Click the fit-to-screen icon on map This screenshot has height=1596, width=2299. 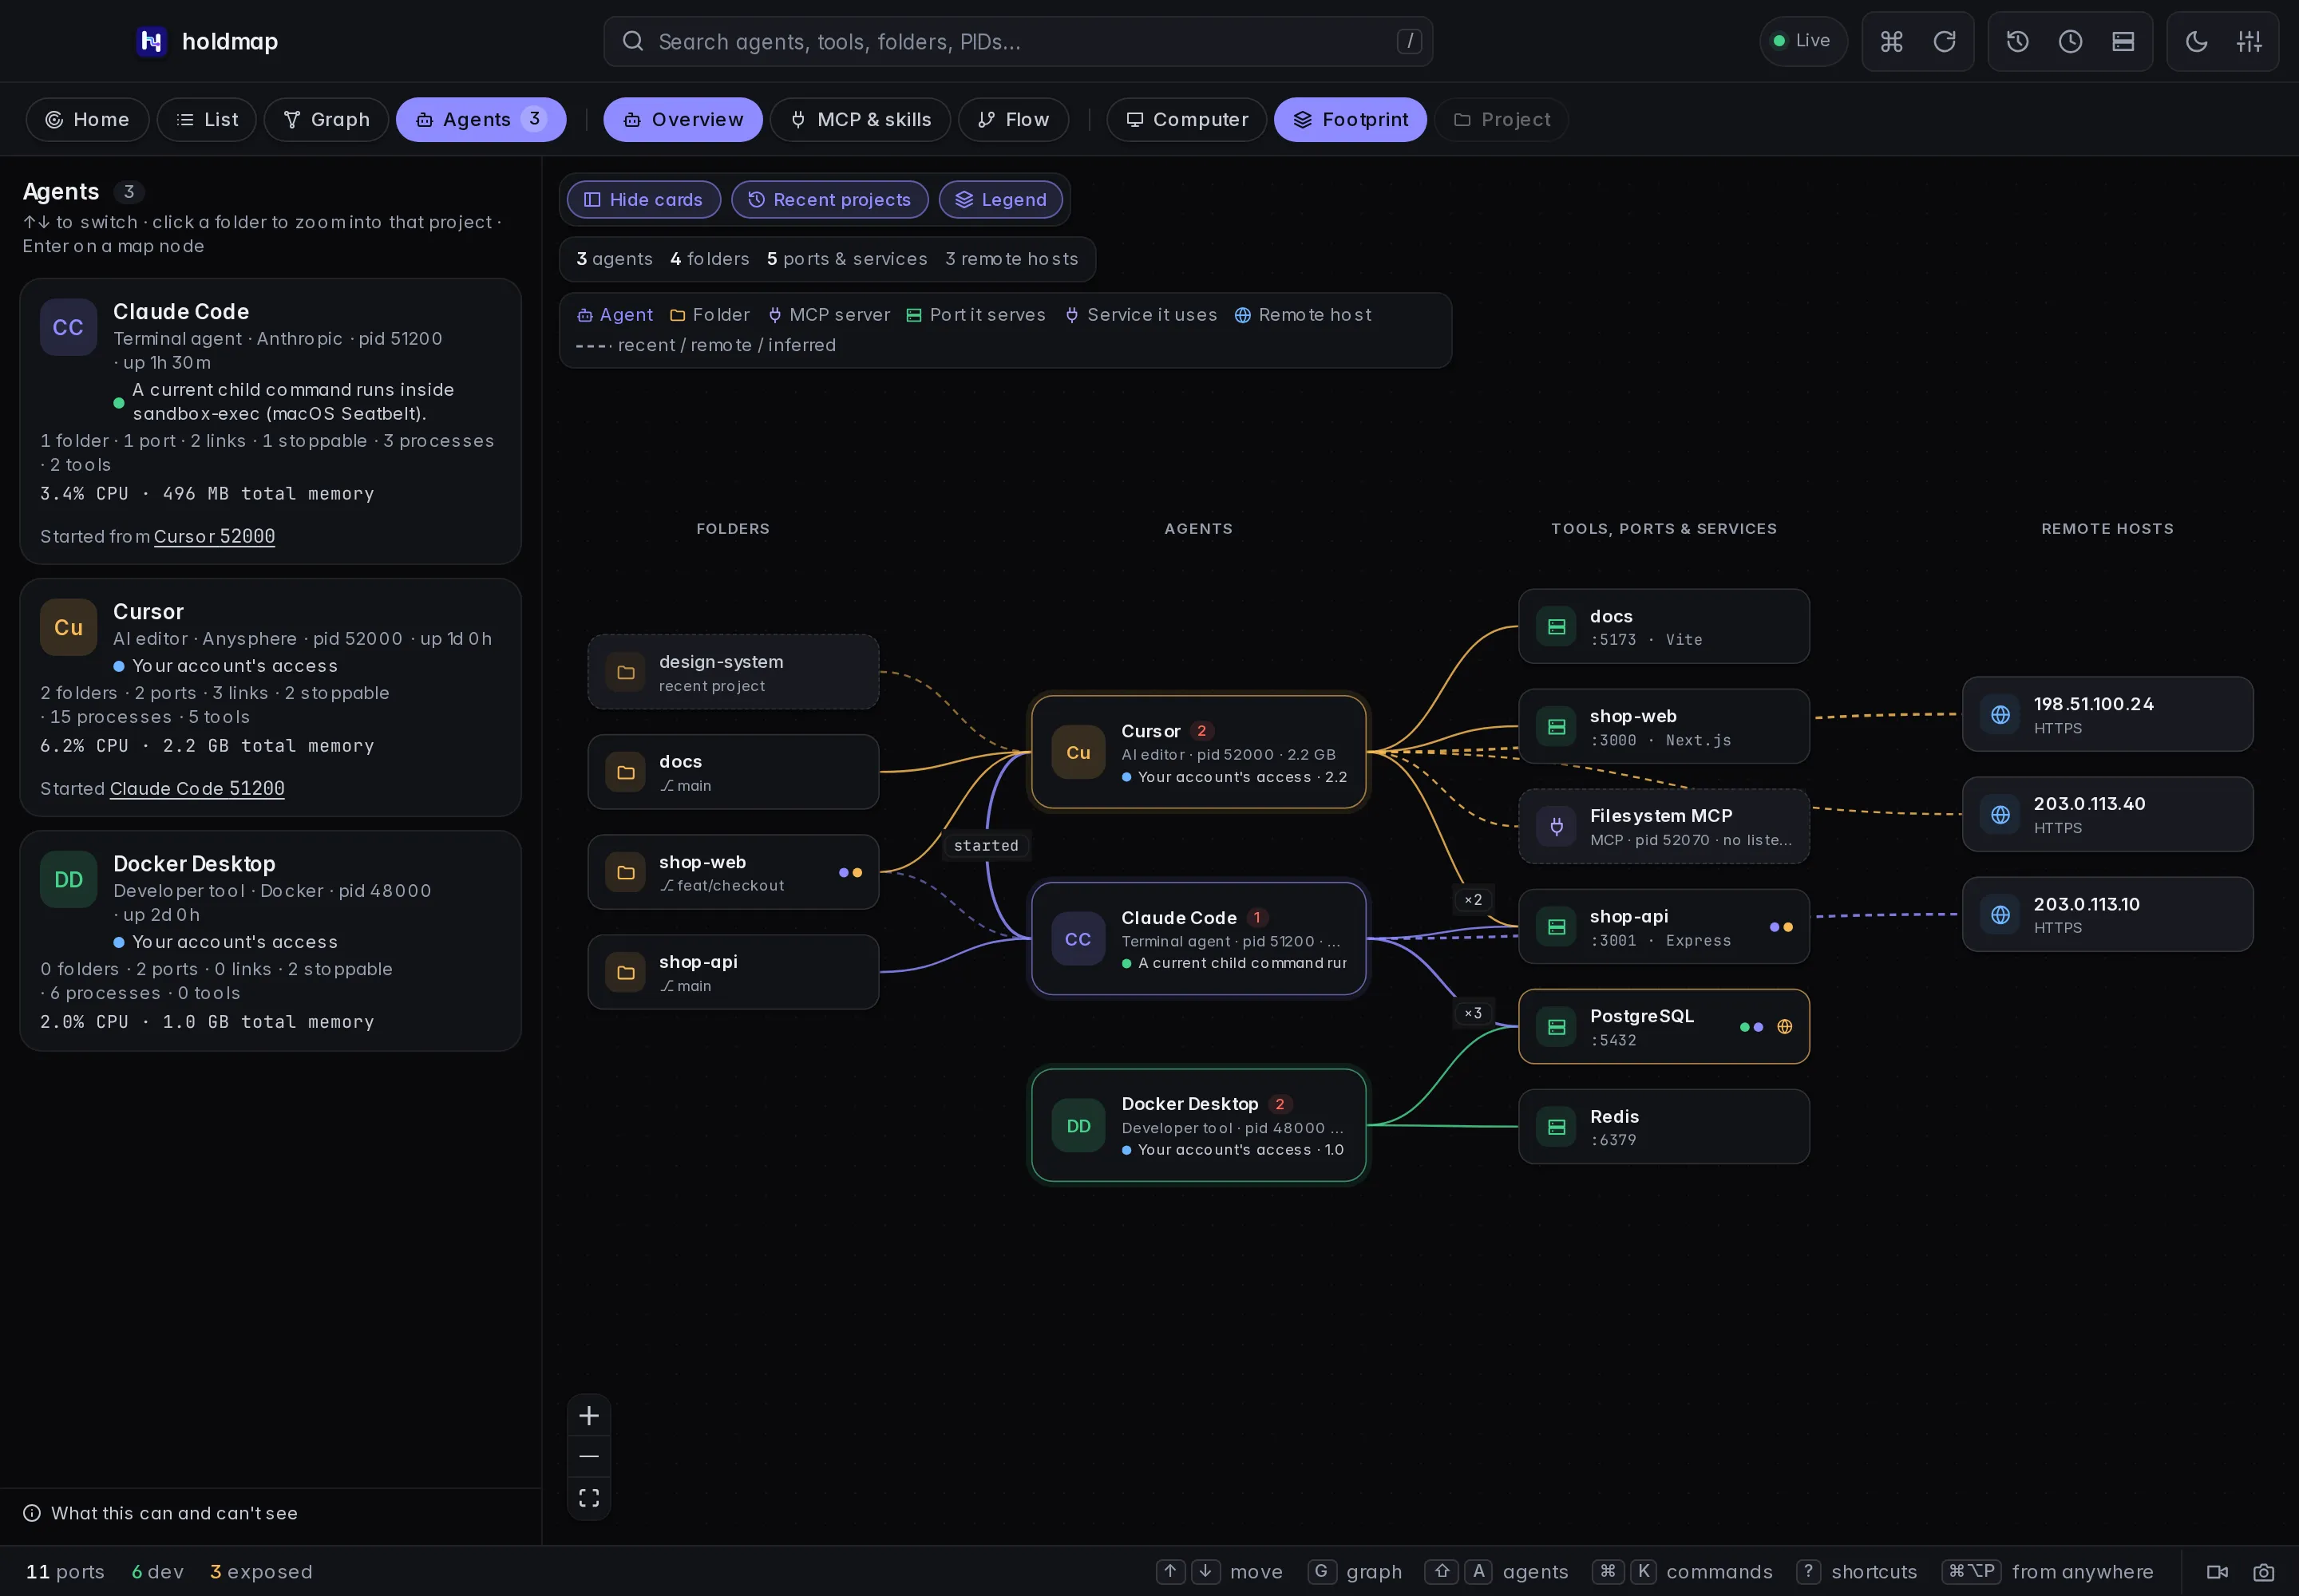pos(589,1497)
